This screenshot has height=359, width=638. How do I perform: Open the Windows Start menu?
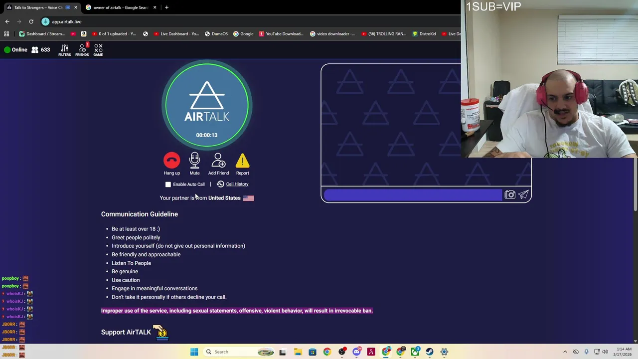[x=194, y=352]
